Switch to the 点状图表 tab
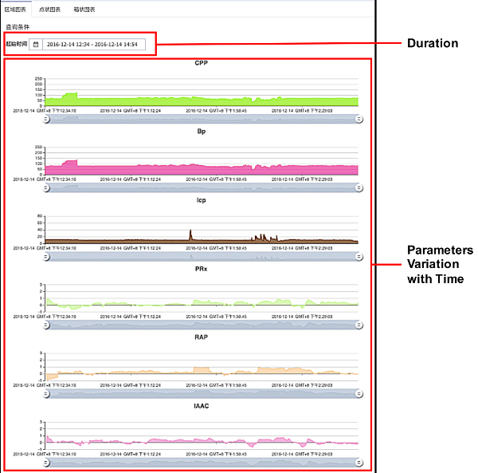Viewport: 478px width, 473px height. [x=49, y=10]
